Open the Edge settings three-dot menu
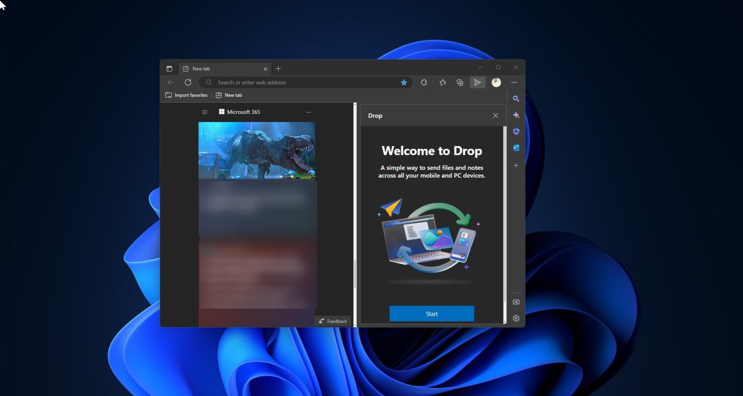The height and width of the screenshot is (396, 743). (x=514, y=82)
